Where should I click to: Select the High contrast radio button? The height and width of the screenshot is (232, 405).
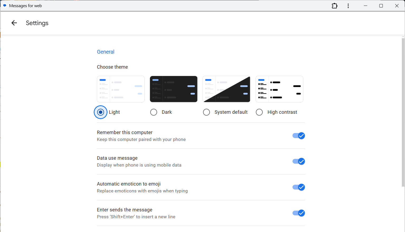259,112
